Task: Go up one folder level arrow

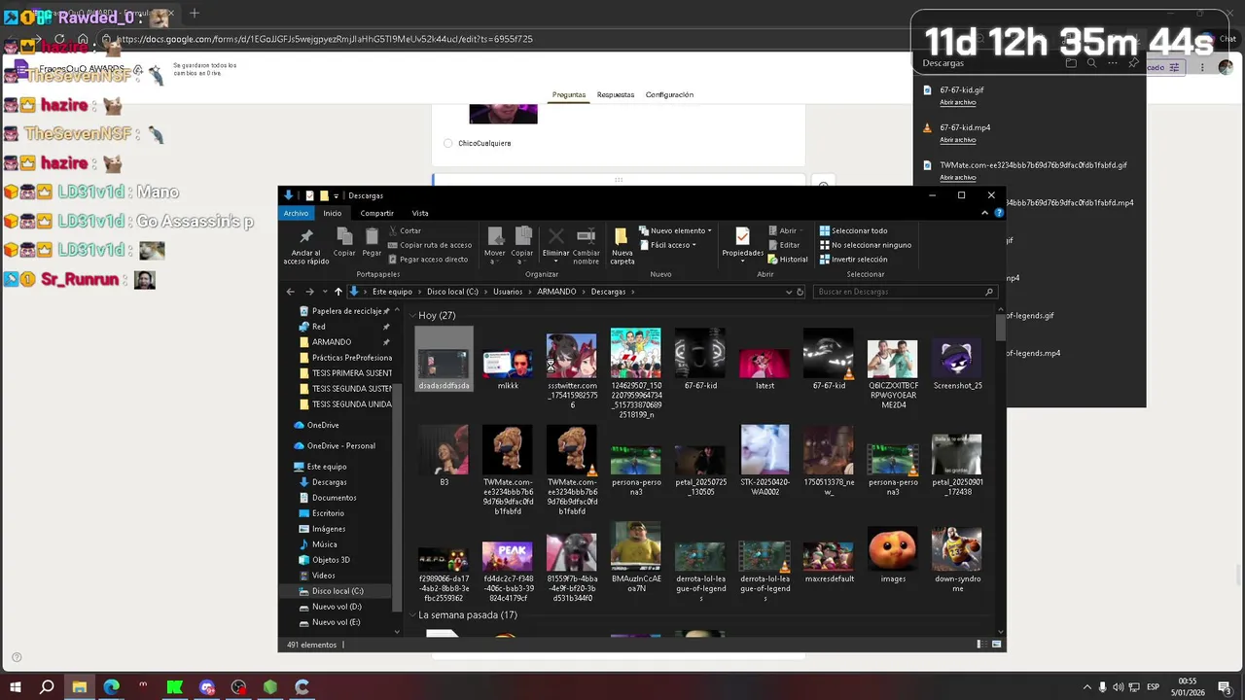Action: [x=338, y=292]
